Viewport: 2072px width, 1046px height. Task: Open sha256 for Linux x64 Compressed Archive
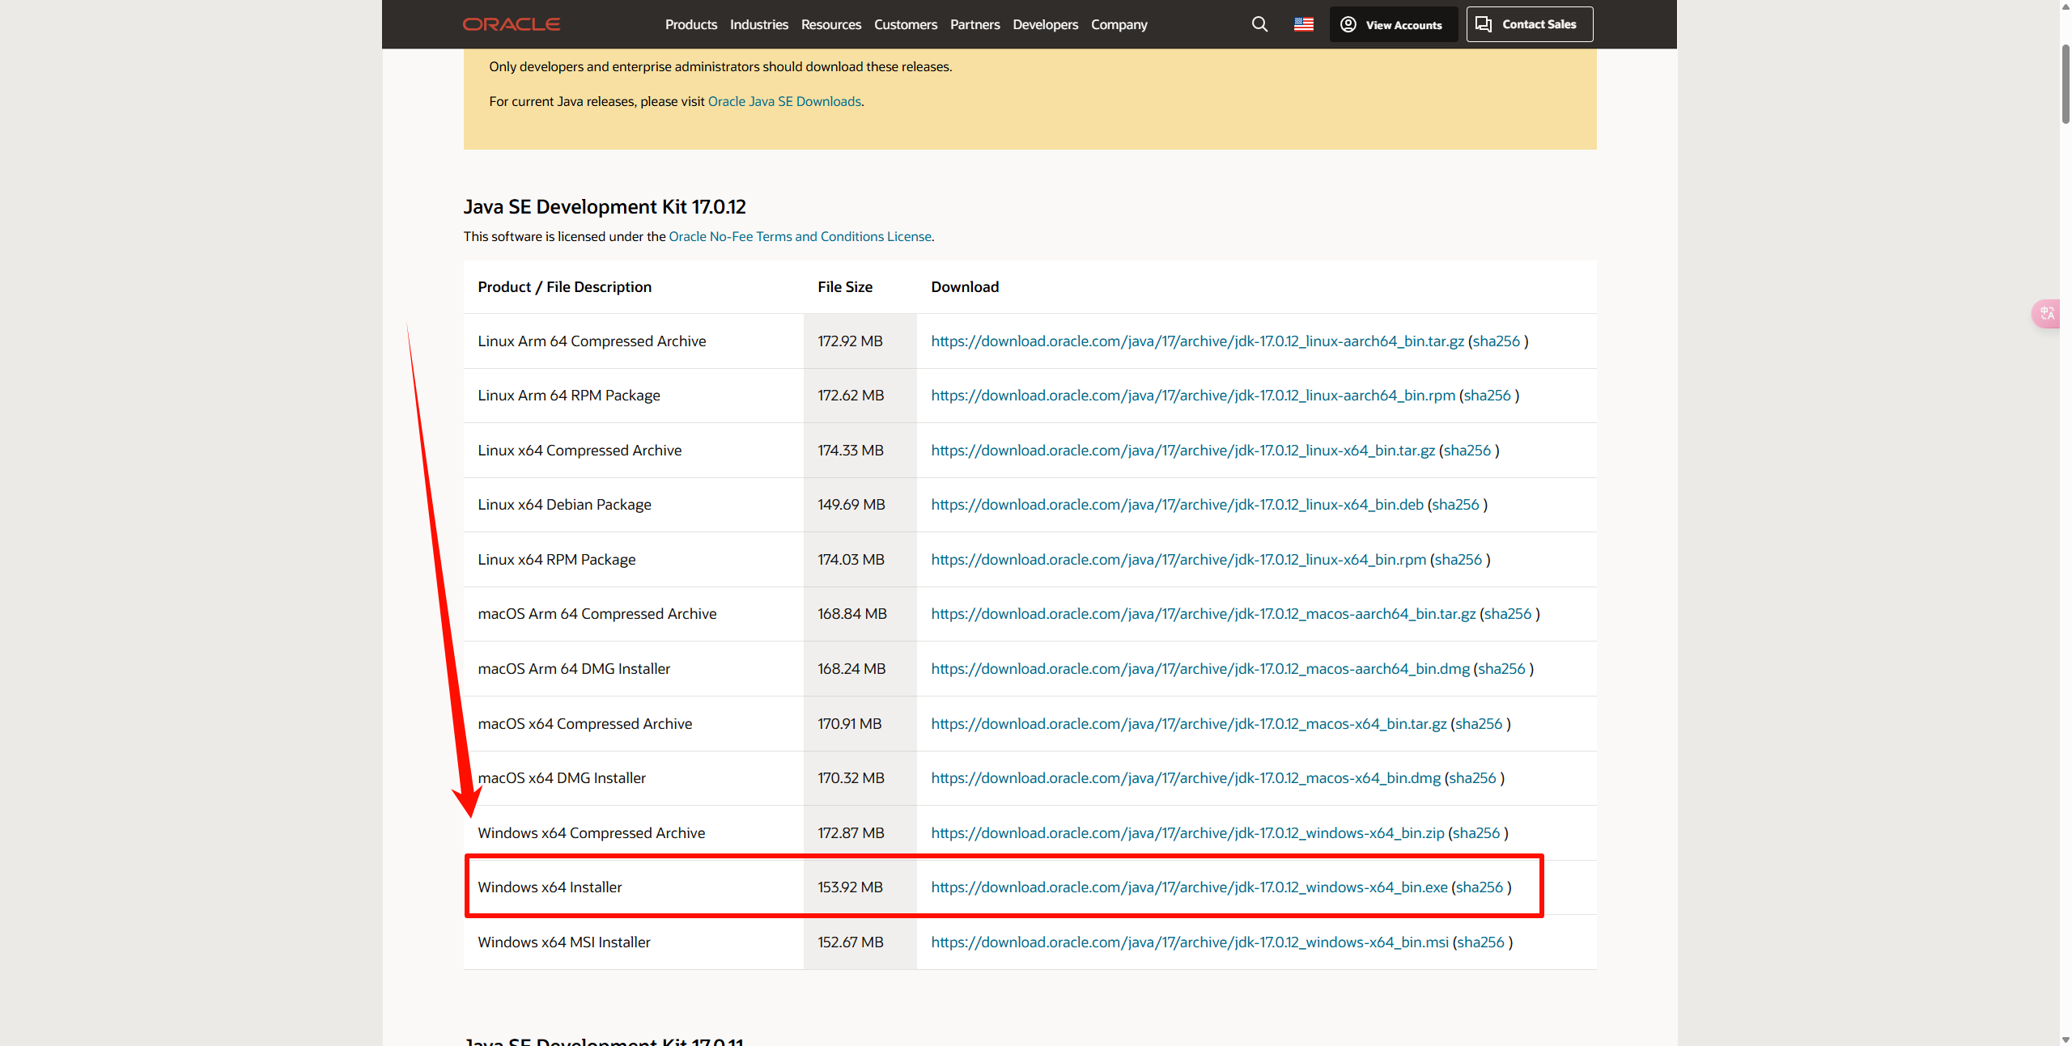coord(1467,451)
